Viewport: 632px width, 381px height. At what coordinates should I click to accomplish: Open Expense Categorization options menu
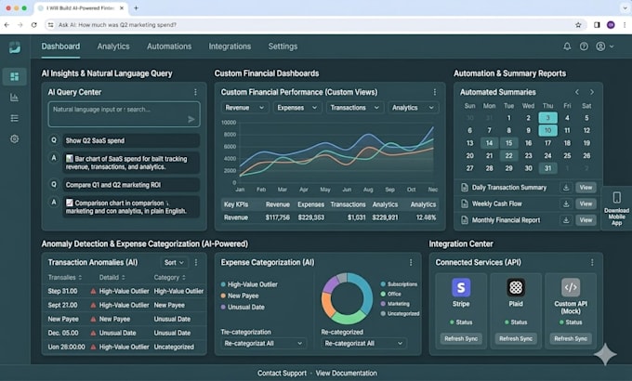pos(411,262)
